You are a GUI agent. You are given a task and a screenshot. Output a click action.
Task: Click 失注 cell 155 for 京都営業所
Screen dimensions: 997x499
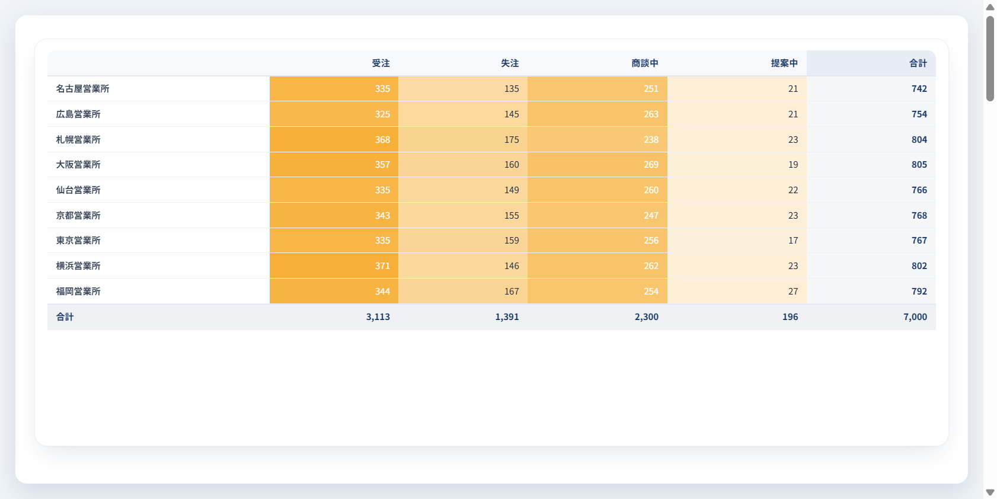[463, 216]
